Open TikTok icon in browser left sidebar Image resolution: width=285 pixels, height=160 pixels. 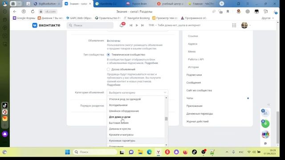pyautogui.click(x=5, y=105)
